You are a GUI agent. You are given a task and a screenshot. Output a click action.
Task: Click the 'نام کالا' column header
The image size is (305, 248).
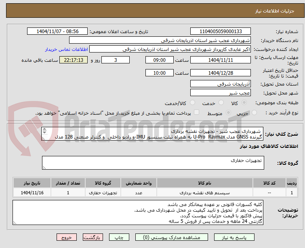205,183
